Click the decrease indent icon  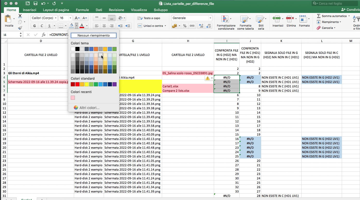tap(120, 26)
